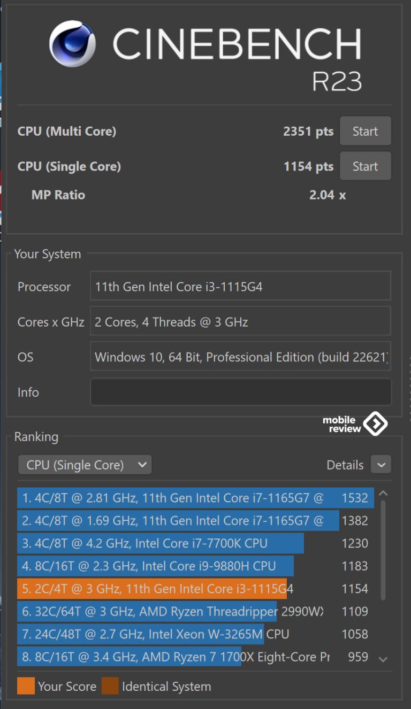Click the Processor name field

[x=240, y=287]
